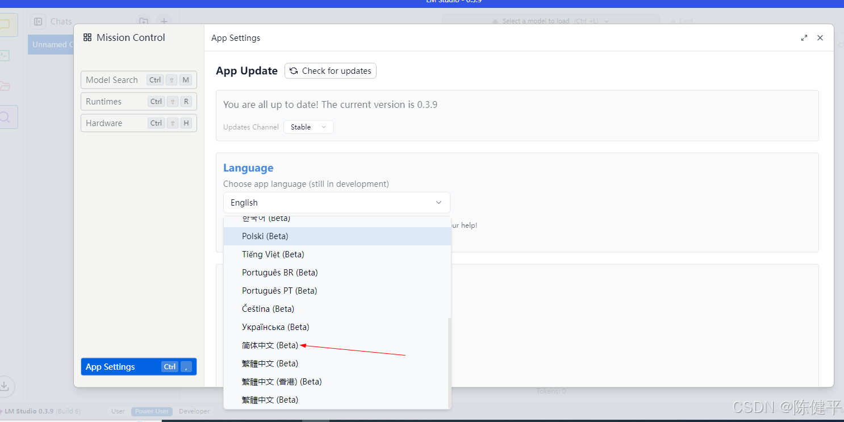This screenshot has height=422, width=844.
Task: Start a new chat with plus icon
Action: click(164, 22)
